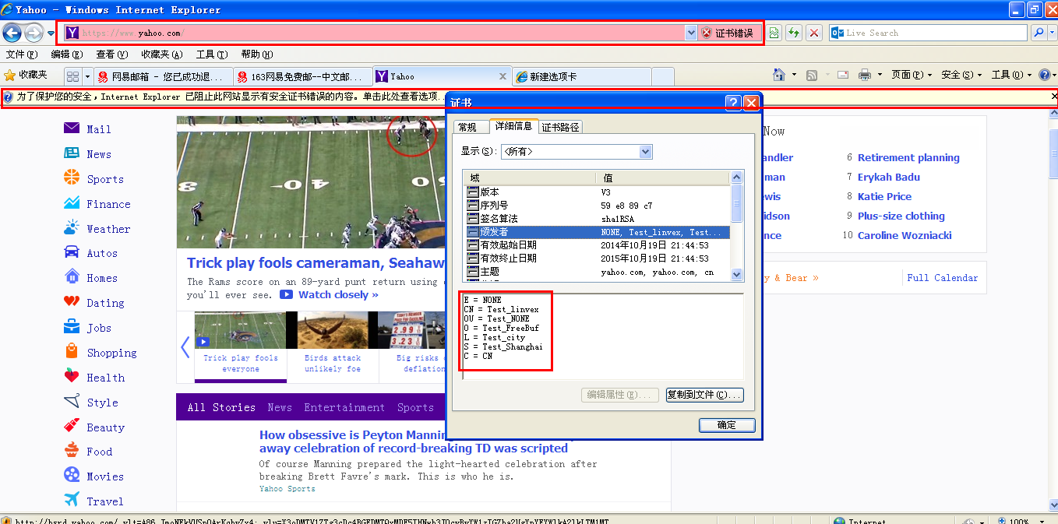Click certificate field list scrollbar down arrow
1058x524 pixels.
[x=737, y=274]
